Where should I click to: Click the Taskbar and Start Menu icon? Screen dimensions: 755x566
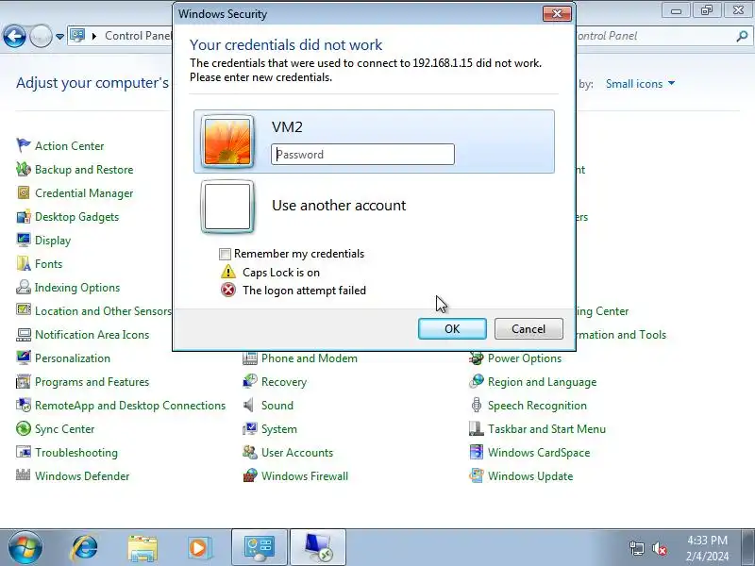476,428
